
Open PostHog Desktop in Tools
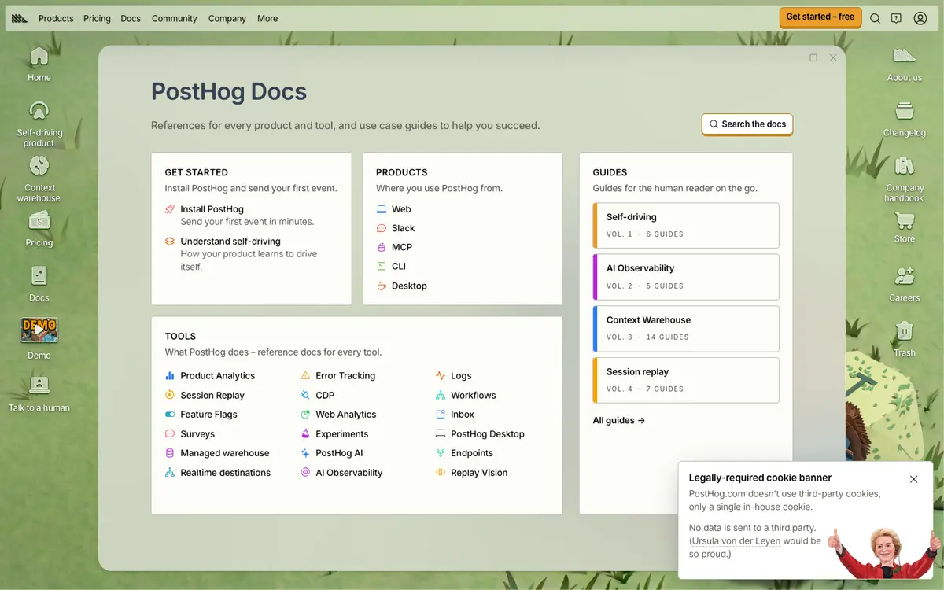click(x=487, y=434)
